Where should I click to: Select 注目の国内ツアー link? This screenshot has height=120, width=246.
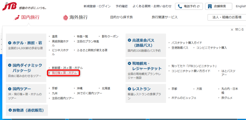point(63,99)
